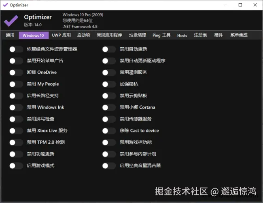Viewport: 263px width, 203px height.
Task: Toggle 禁用游戏栏功能 switch
Action: coord(109,142)
